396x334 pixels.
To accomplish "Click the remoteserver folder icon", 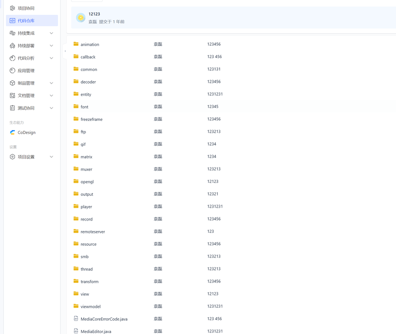I will pos(76,231).
